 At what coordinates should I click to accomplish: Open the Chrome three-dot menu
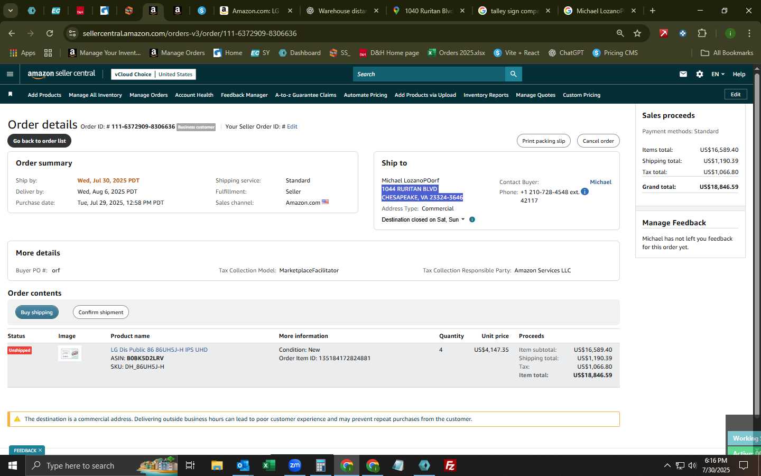coord(749,33)
